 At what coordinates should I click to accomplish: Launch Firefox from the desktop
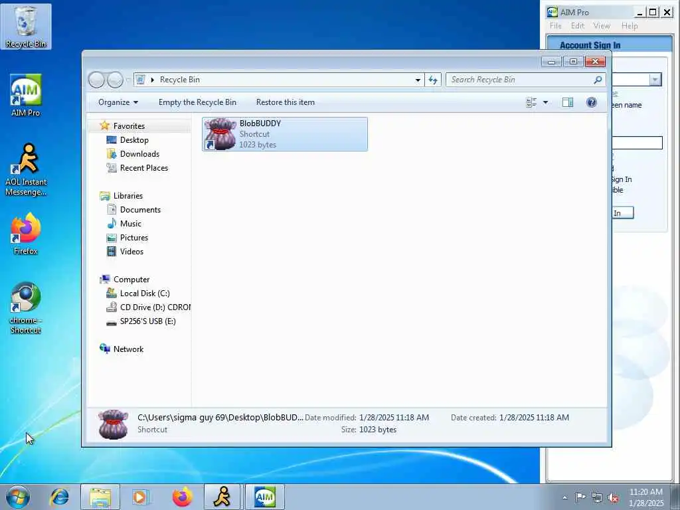coord(26,234)
